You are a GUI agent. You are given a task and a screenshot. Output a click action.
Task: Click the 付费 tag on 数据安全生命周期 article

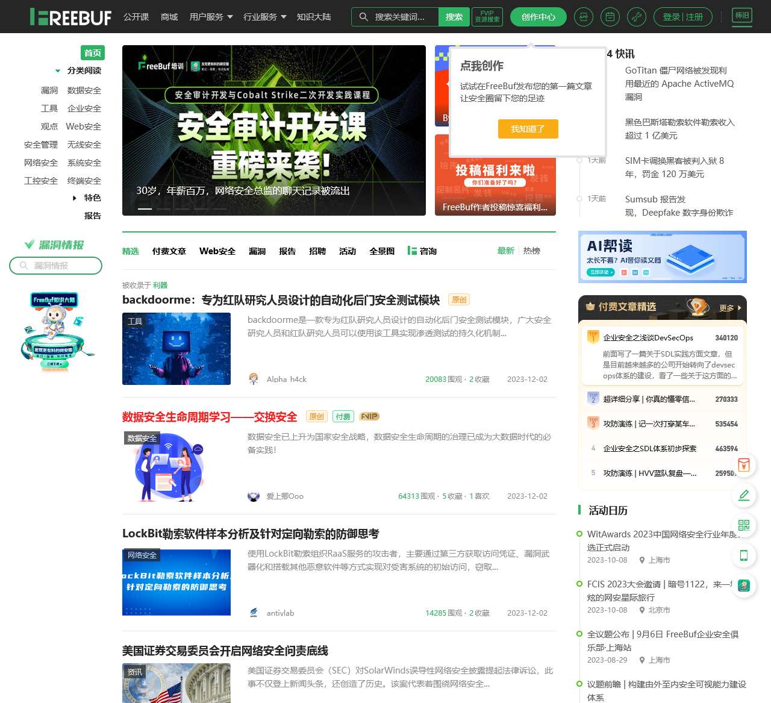[343, 417]
